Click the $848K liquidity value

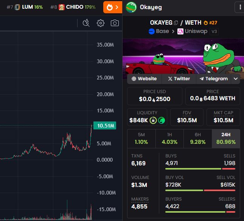tap(139, 120)
